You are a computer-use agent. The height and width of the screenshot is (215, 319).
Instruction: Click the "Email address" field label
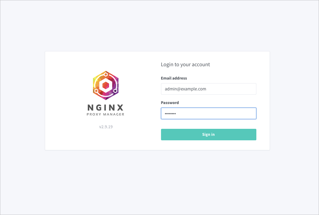coord(174,78)
